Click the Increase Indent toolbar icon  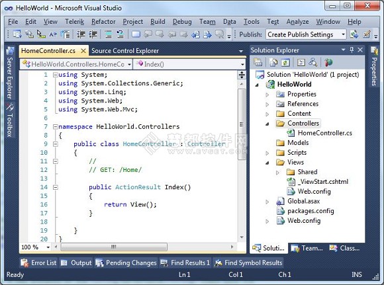(93, 34)
